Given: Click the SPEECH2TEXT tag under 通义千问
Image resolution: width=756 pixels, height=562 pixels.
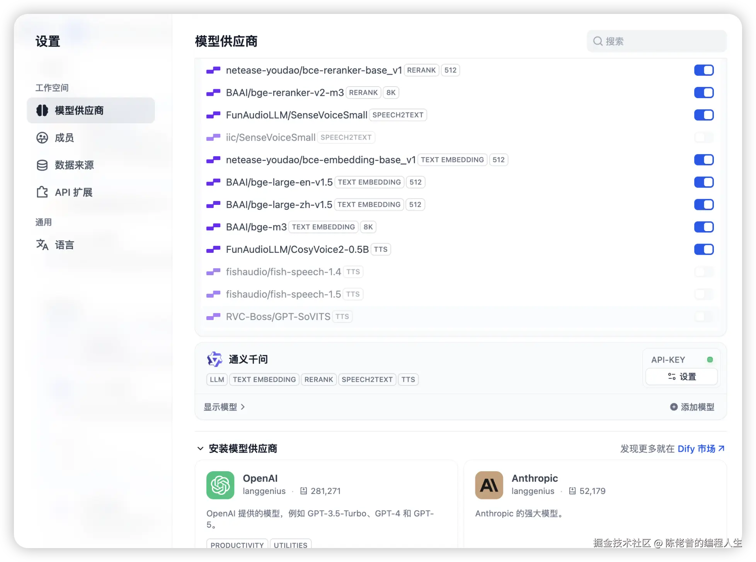Looking at the screenshot, I should coord(367,380).
